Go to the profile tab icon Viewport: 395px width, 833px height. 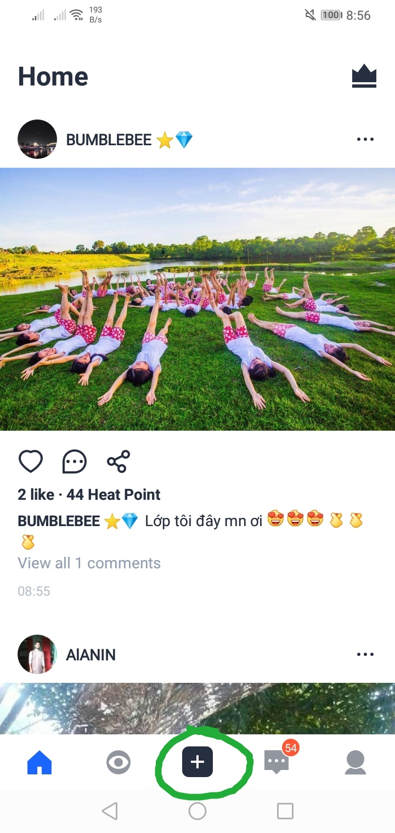[x=356, y=762]
